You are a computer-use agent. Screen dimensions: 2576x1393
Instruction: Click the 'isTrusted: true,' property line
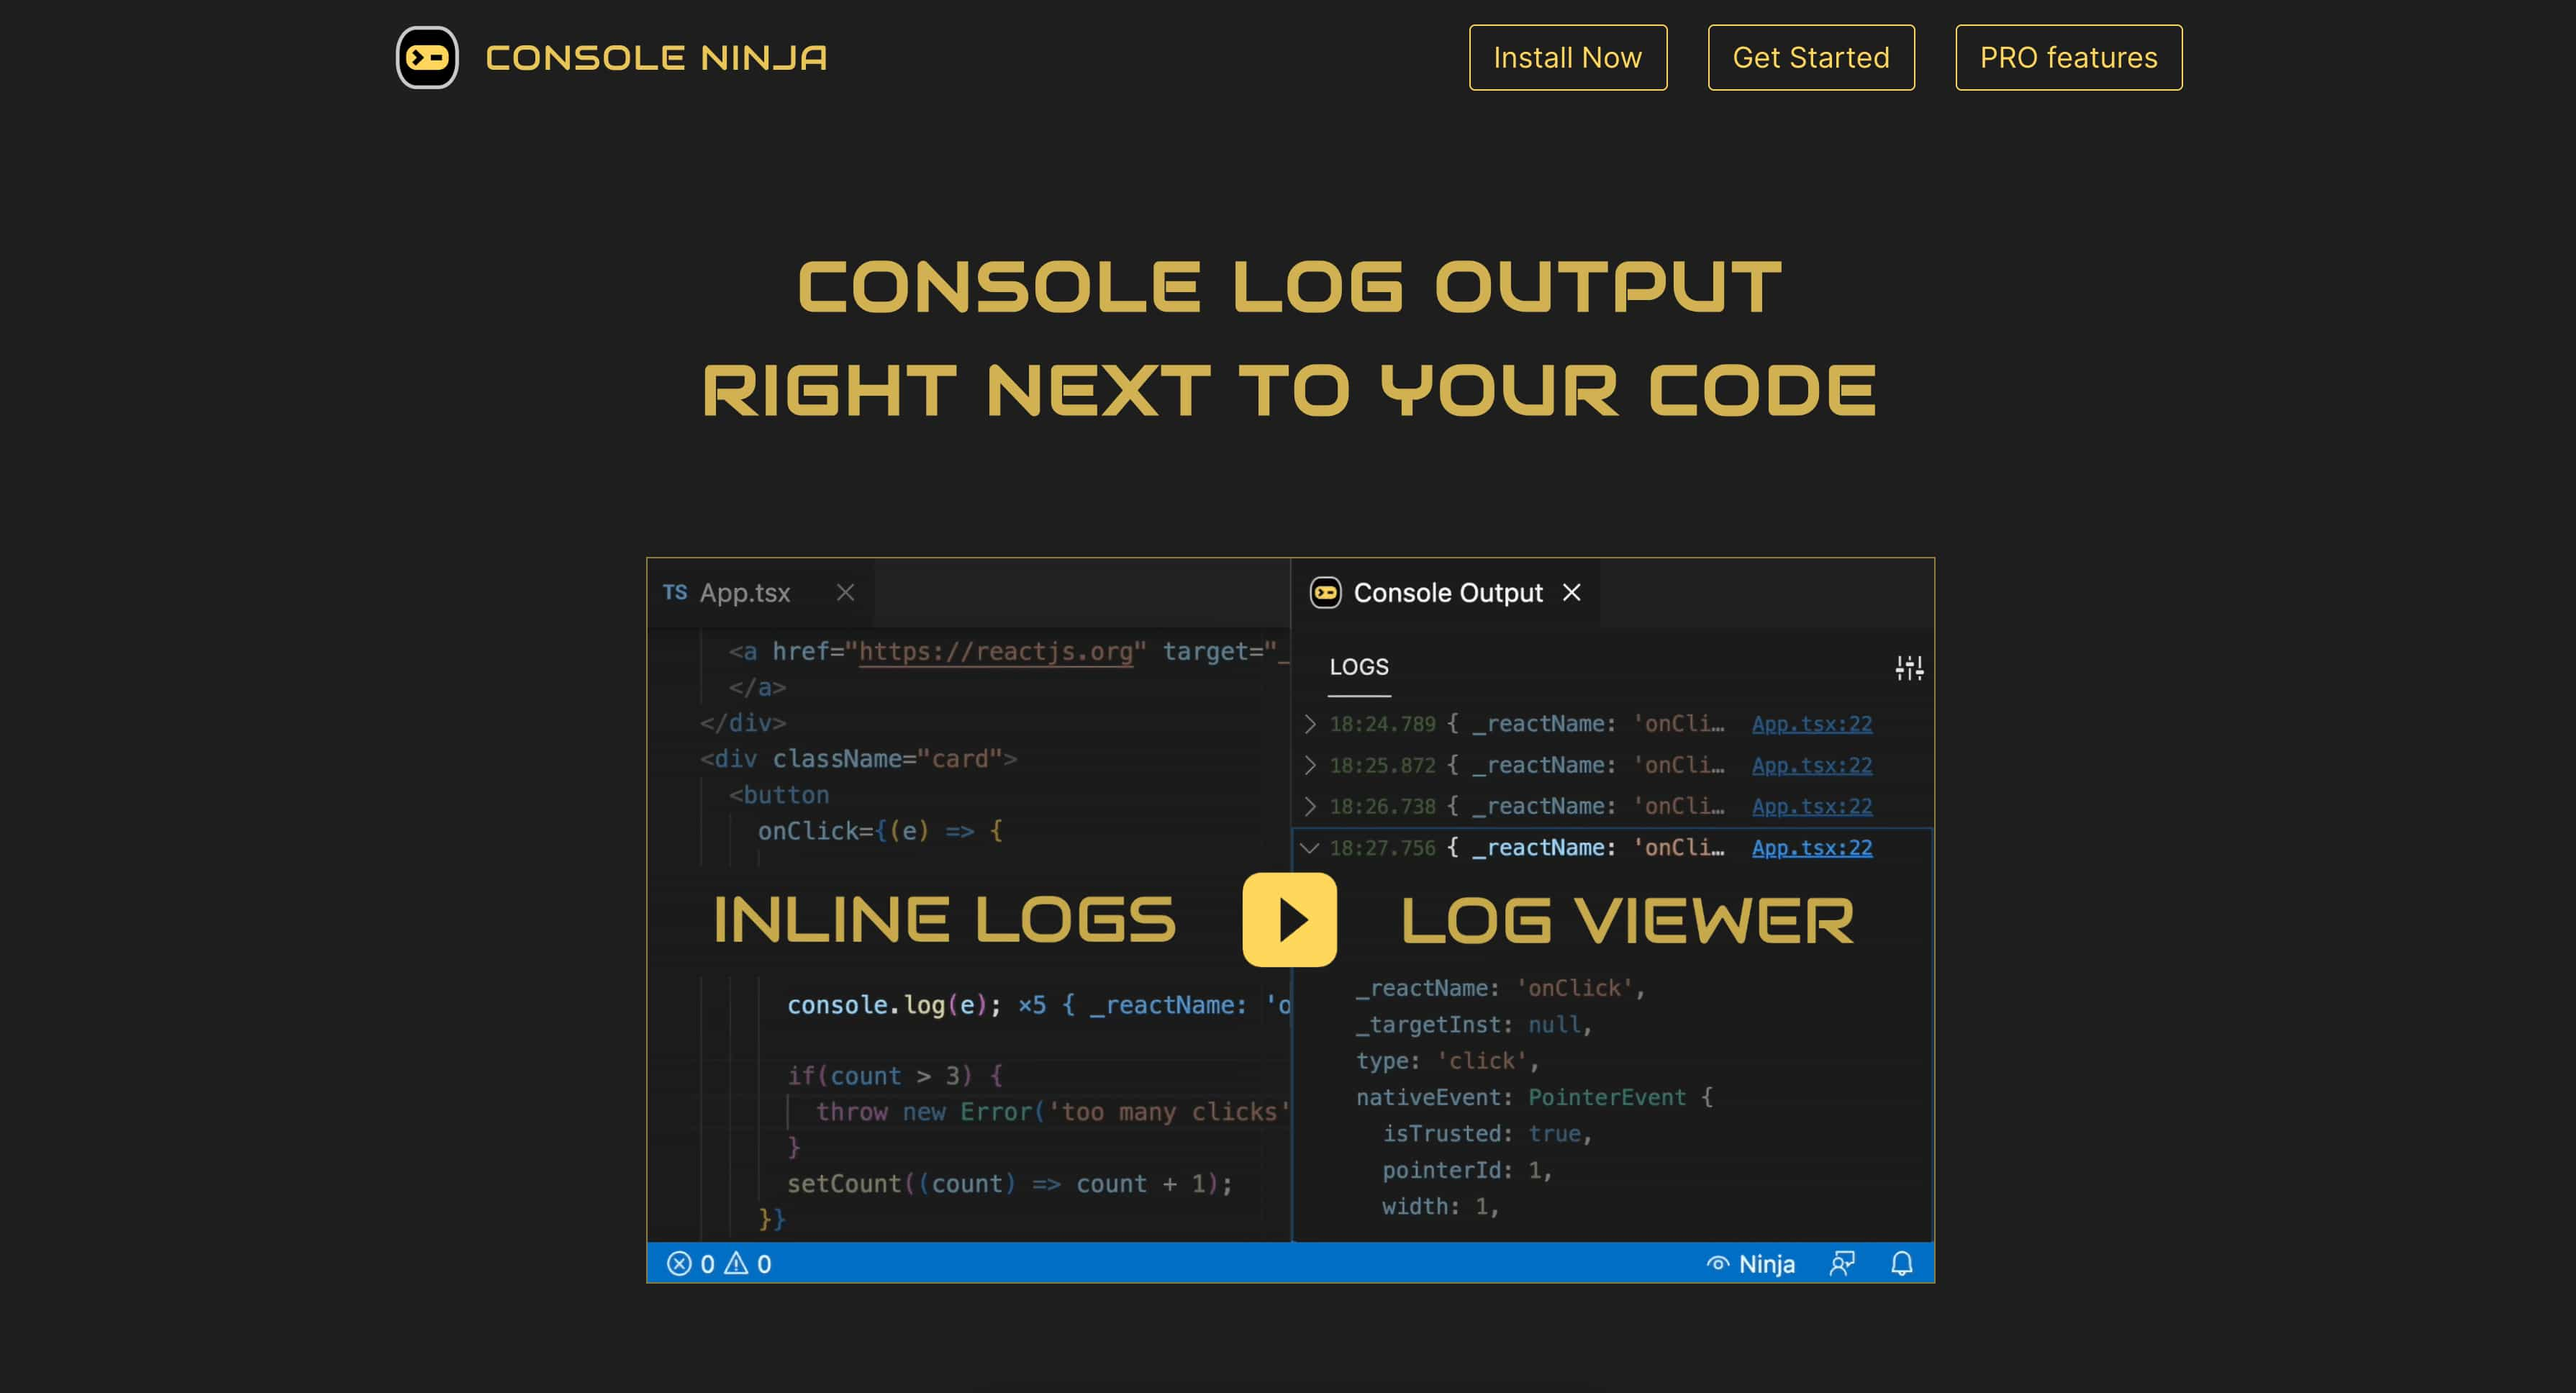pyautogui.click(x=1487, y=1134)
